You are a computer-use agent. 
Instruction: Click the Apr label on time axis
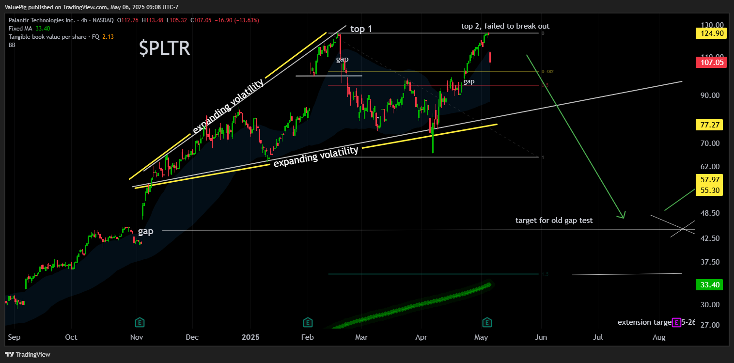click(421, 337)
